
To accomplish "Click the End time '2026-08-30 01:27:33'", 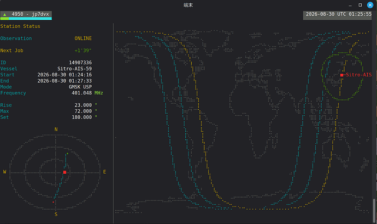I will [x=64, y=81].
